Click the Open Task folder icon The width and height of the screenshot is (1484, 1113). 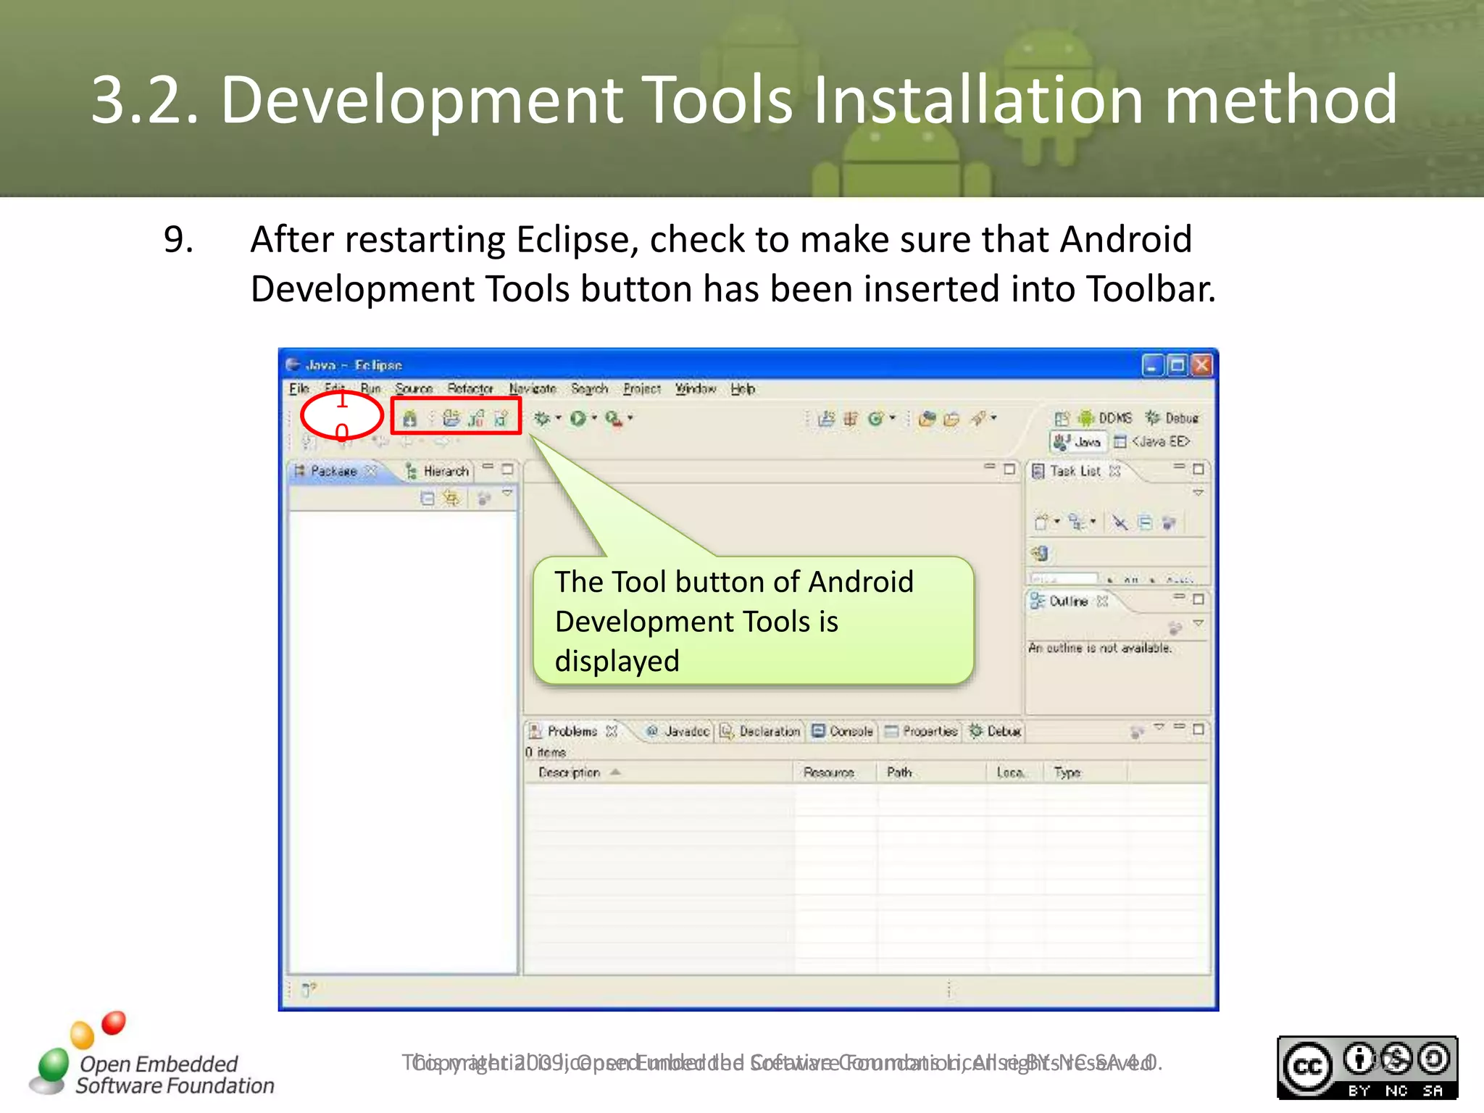coord(952,418)
